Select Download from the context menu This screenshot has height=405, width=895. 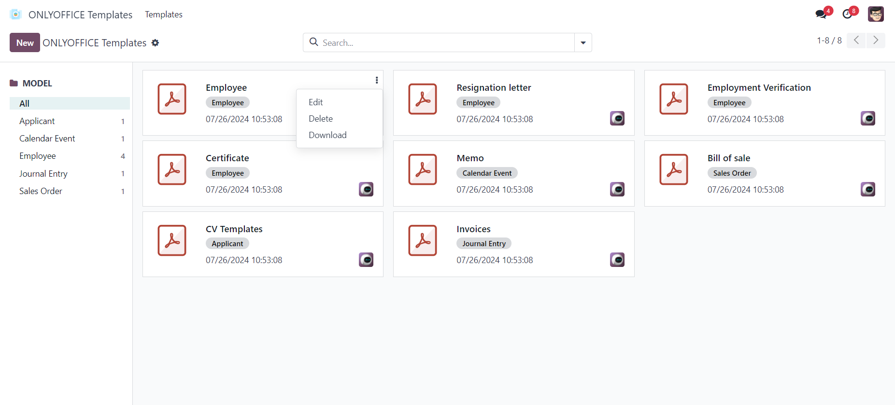(x=327, y=135)
